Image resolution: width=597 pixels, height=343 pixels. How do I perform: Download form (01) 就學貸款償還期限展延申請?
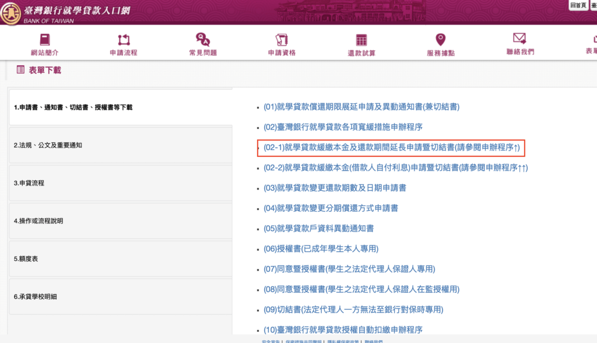coord(361,107)
